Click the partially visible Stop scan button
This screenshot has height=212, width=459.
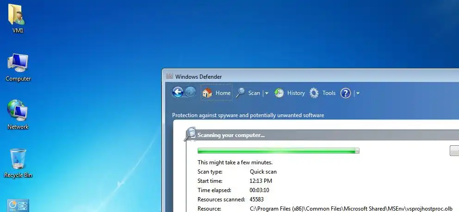[x=454, y=150]
